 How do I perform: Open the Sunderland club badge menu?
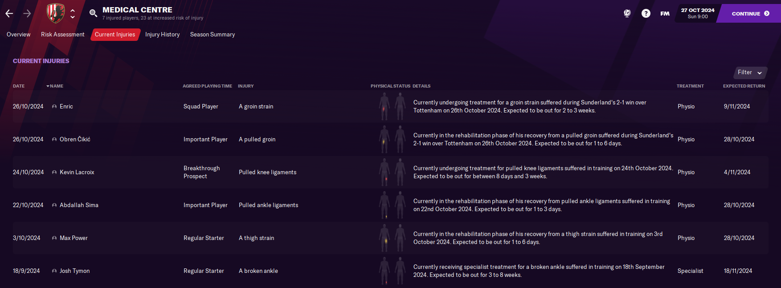56,13
